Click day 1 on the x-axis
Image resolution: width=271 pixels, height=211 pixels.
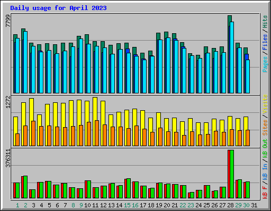pyautogui.click(x=17, y=205)
